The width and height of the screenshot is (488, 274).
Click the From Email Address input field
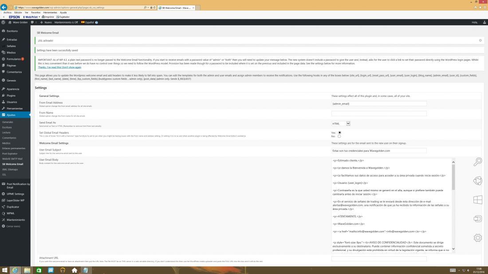pyautogui.click(x=379, y=104)
